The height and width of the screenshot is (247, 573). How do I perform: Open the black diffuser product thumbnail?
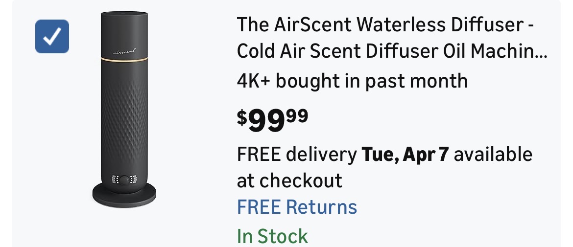pyautogui.click(x=124, y=110)
